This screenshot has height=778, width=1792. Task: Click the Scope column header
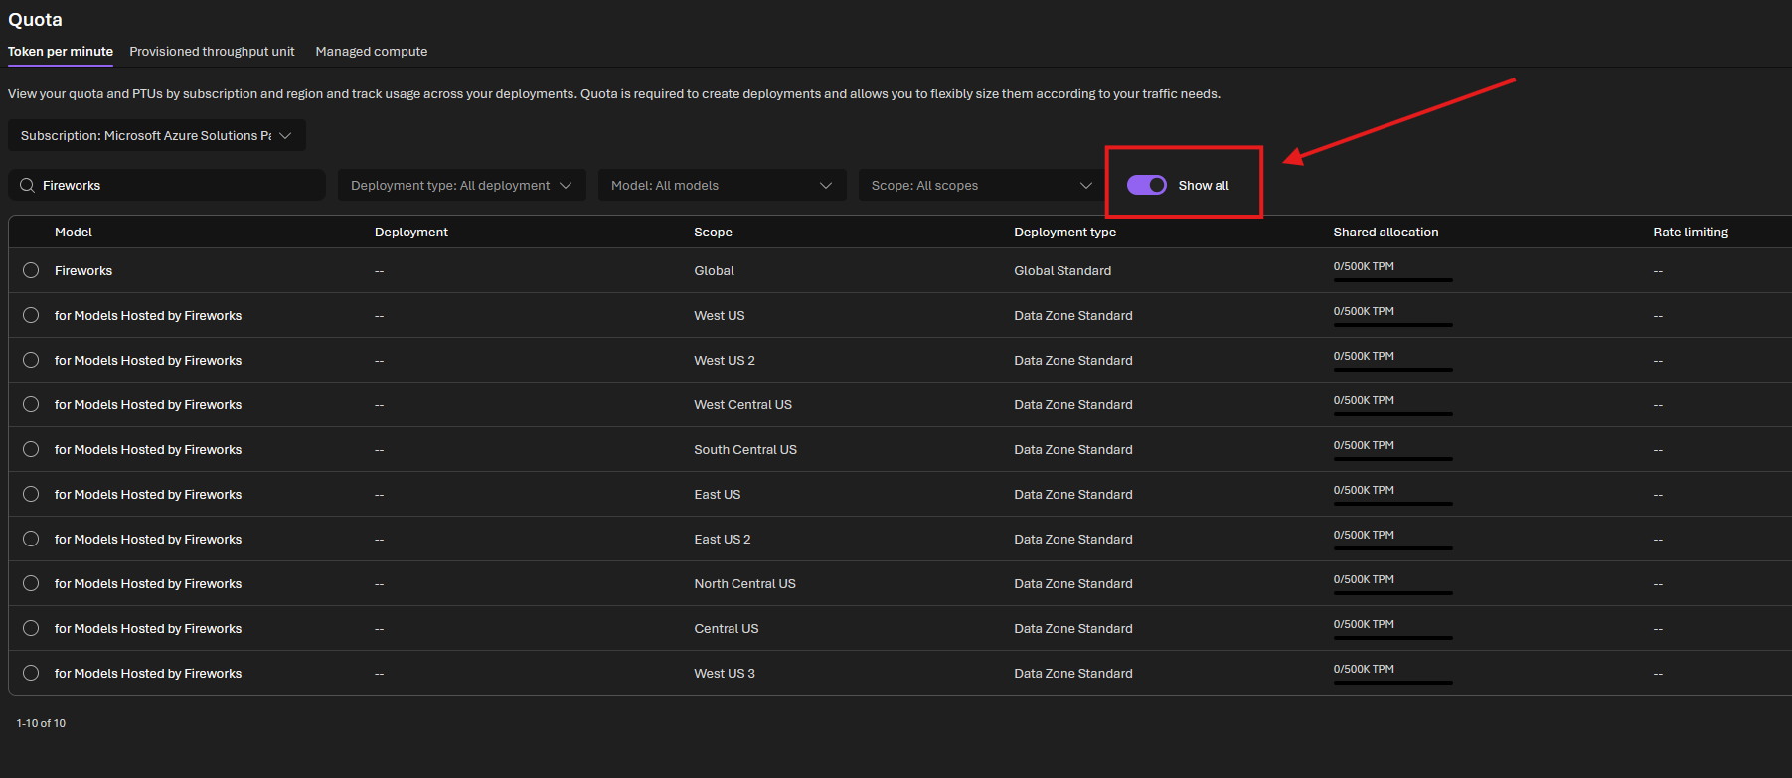pos(713,233)
